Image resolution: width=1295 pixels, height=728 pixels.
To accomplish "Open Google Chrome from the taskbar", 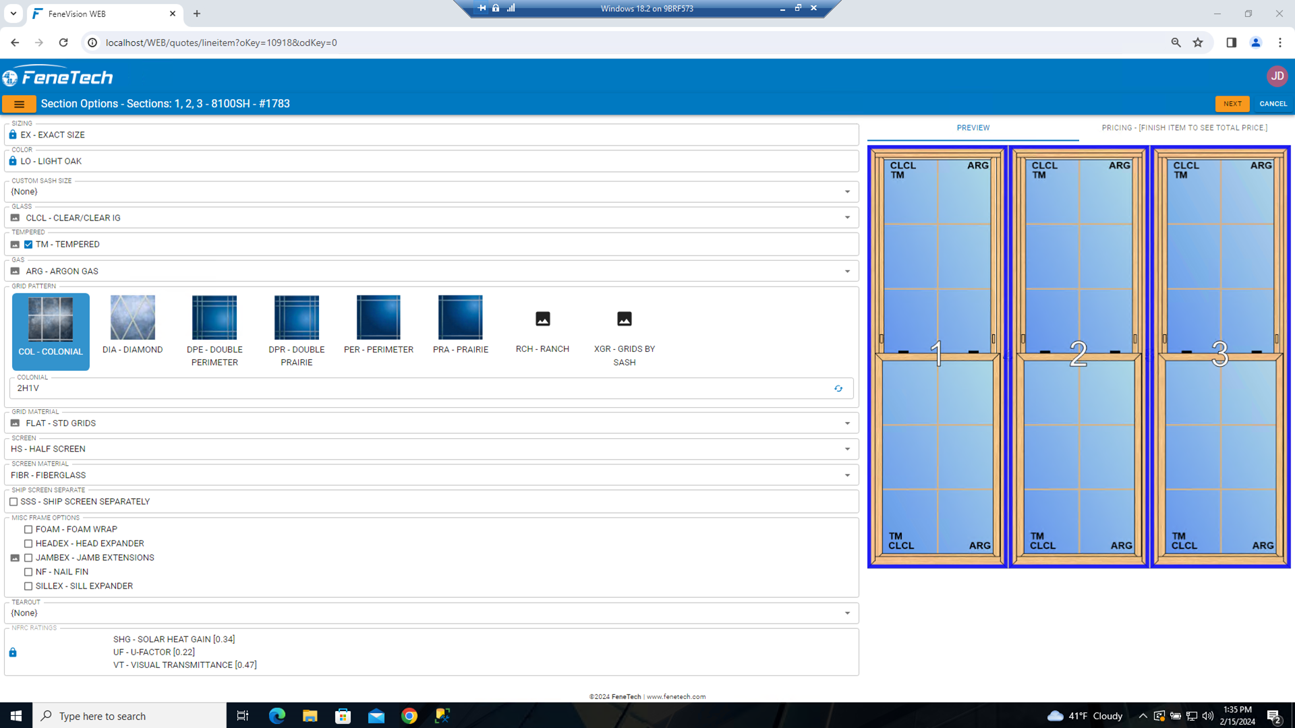I will (x=409, y=716).
